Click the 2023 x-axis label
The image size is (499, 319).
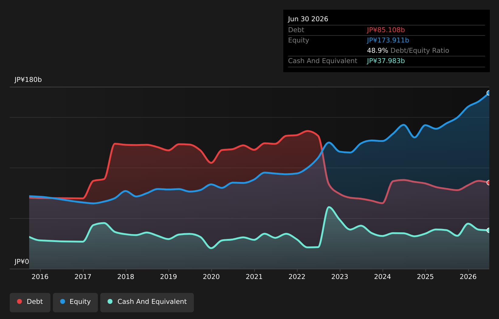click(x=340, y=277)
